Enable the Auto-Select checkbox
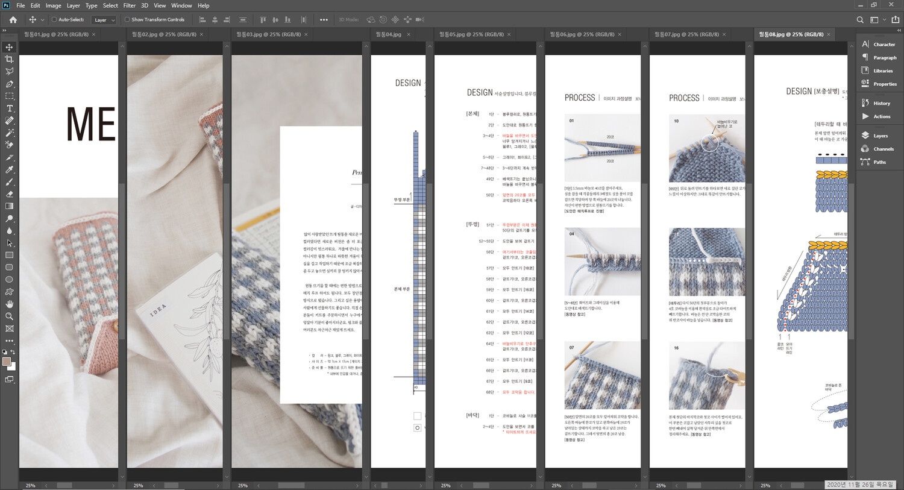The image size is (904, 490). click(x=54, y=20)
